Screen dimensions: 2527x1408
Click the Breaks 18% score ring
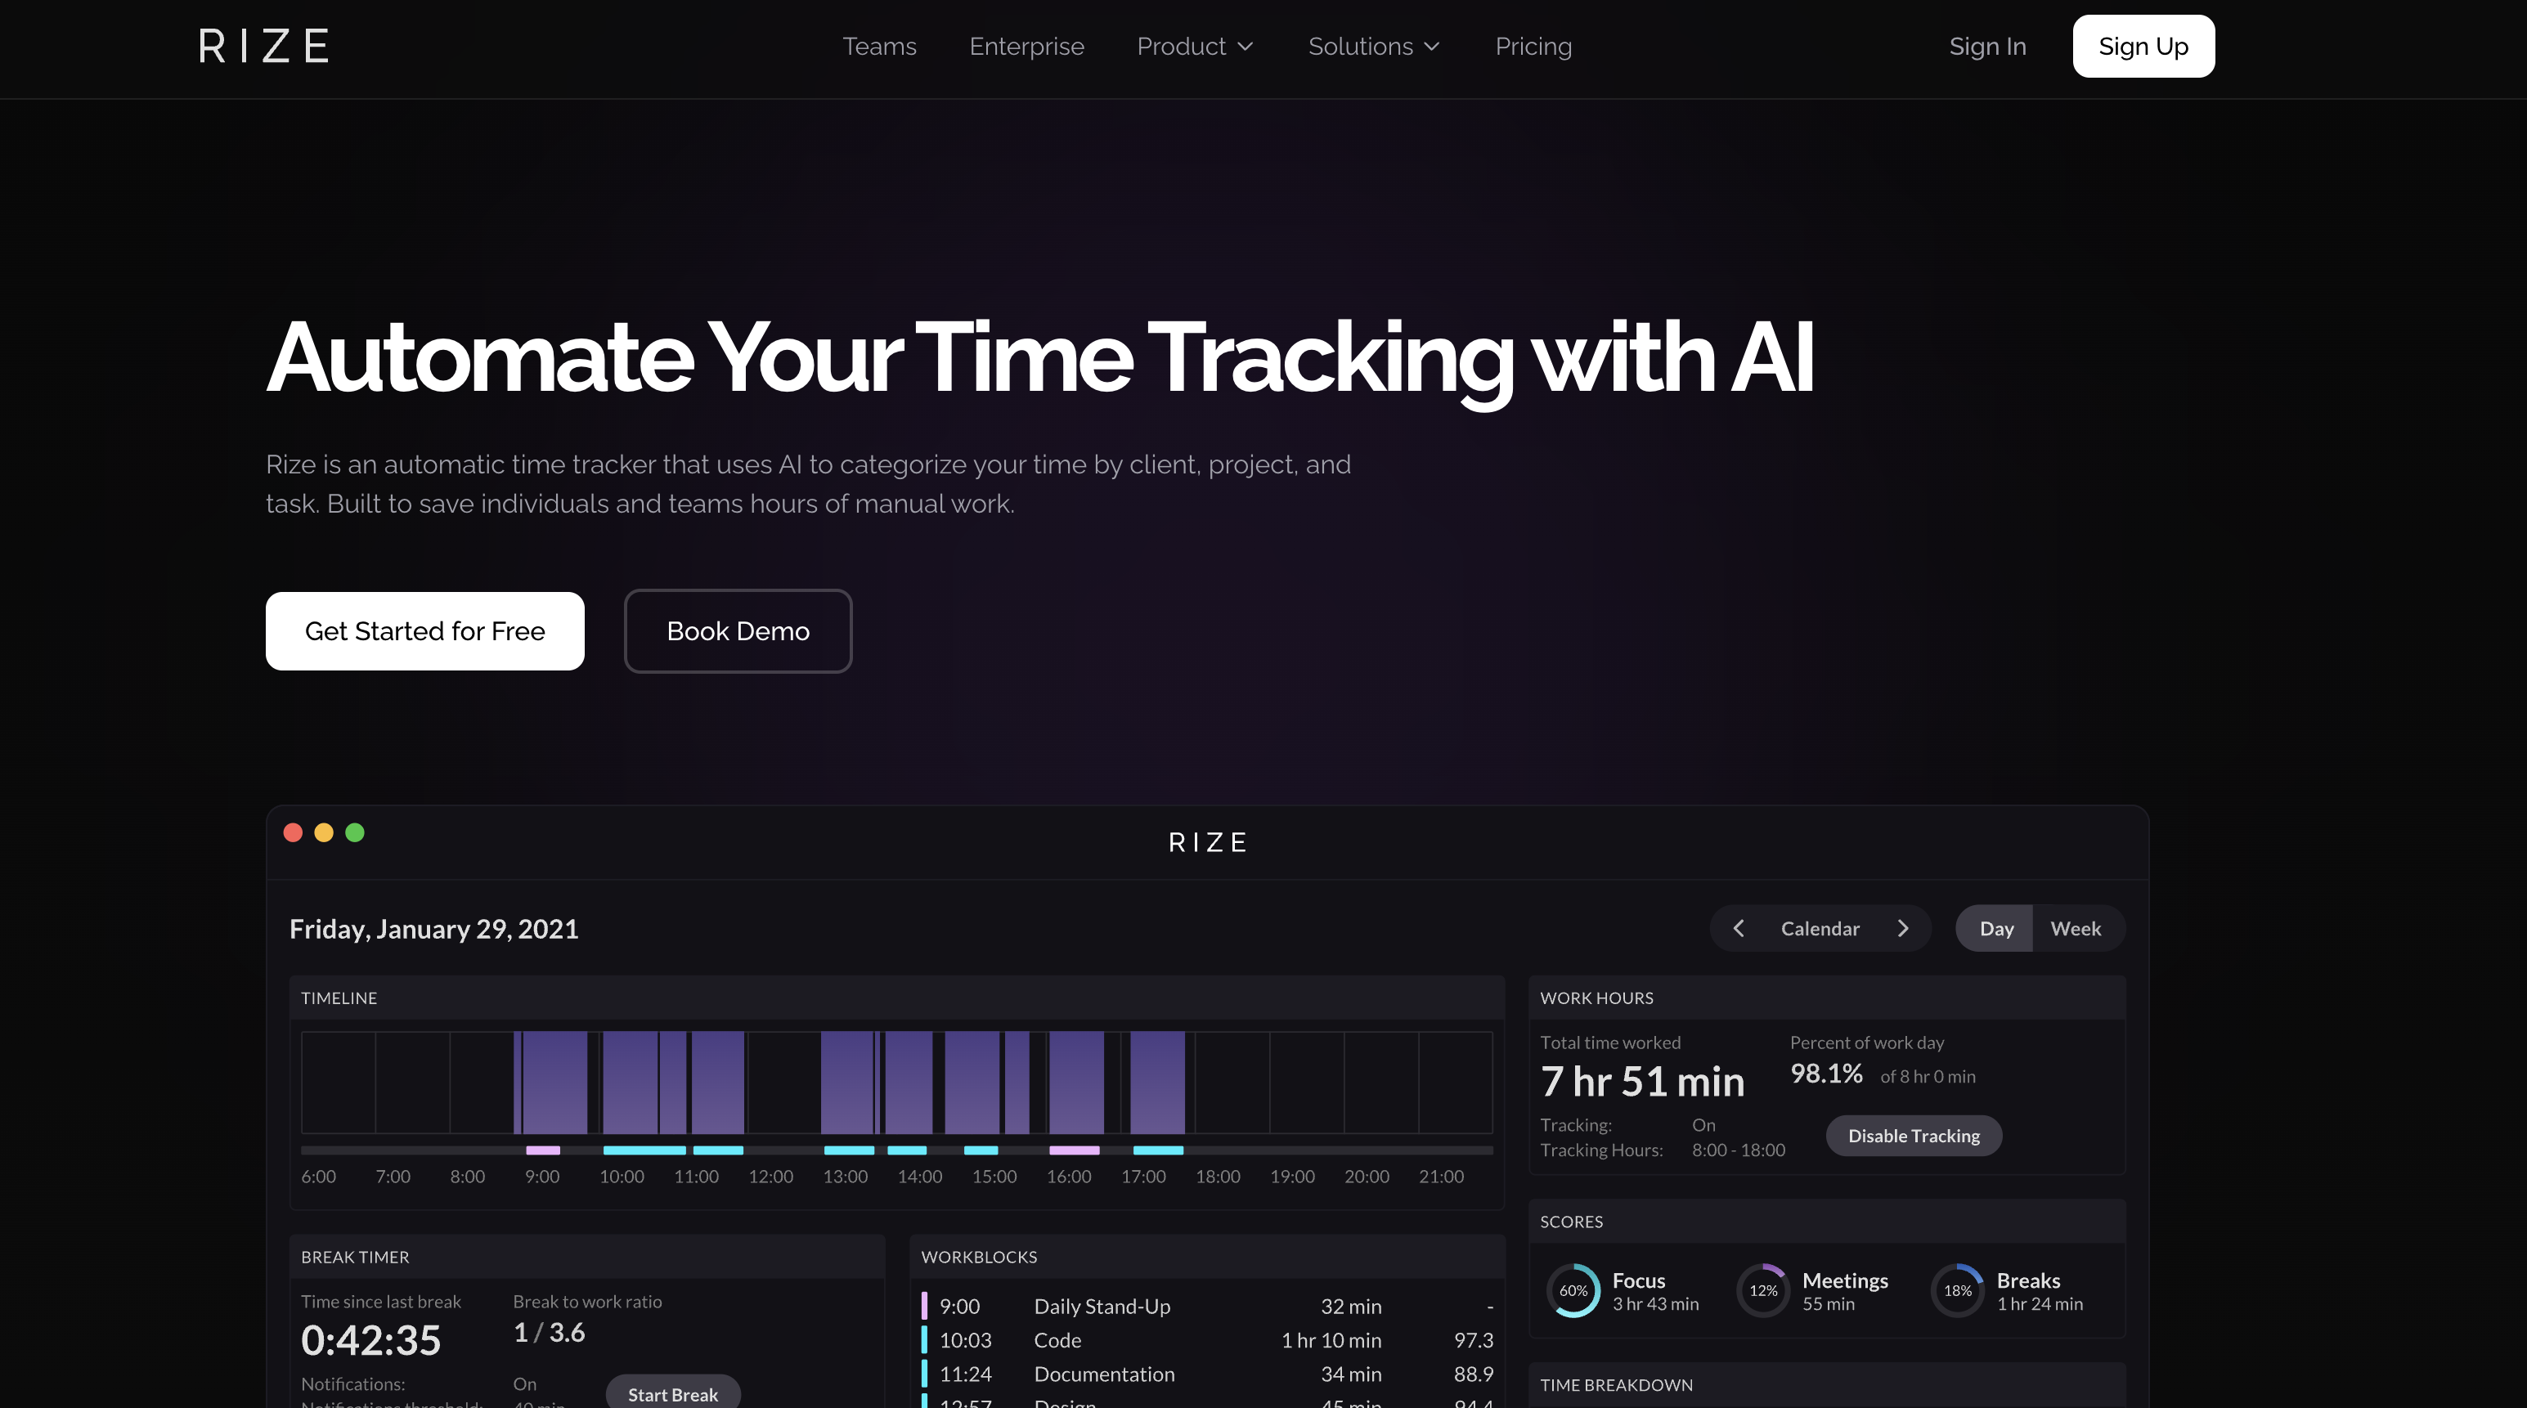click(1957, 1290)
